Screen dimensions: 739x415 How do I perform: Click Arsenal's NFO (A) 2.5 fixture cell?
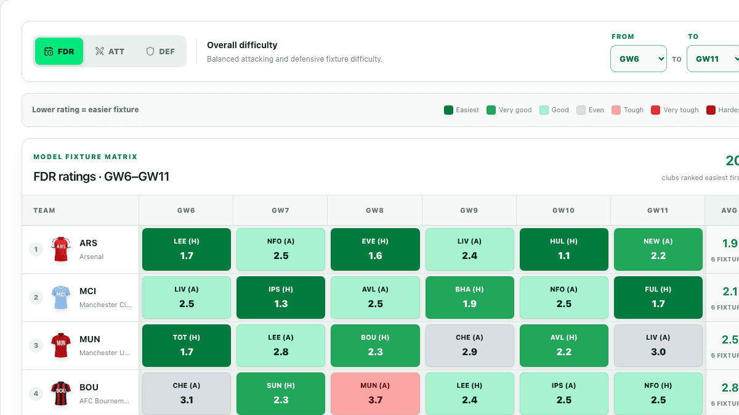point(281,249)
